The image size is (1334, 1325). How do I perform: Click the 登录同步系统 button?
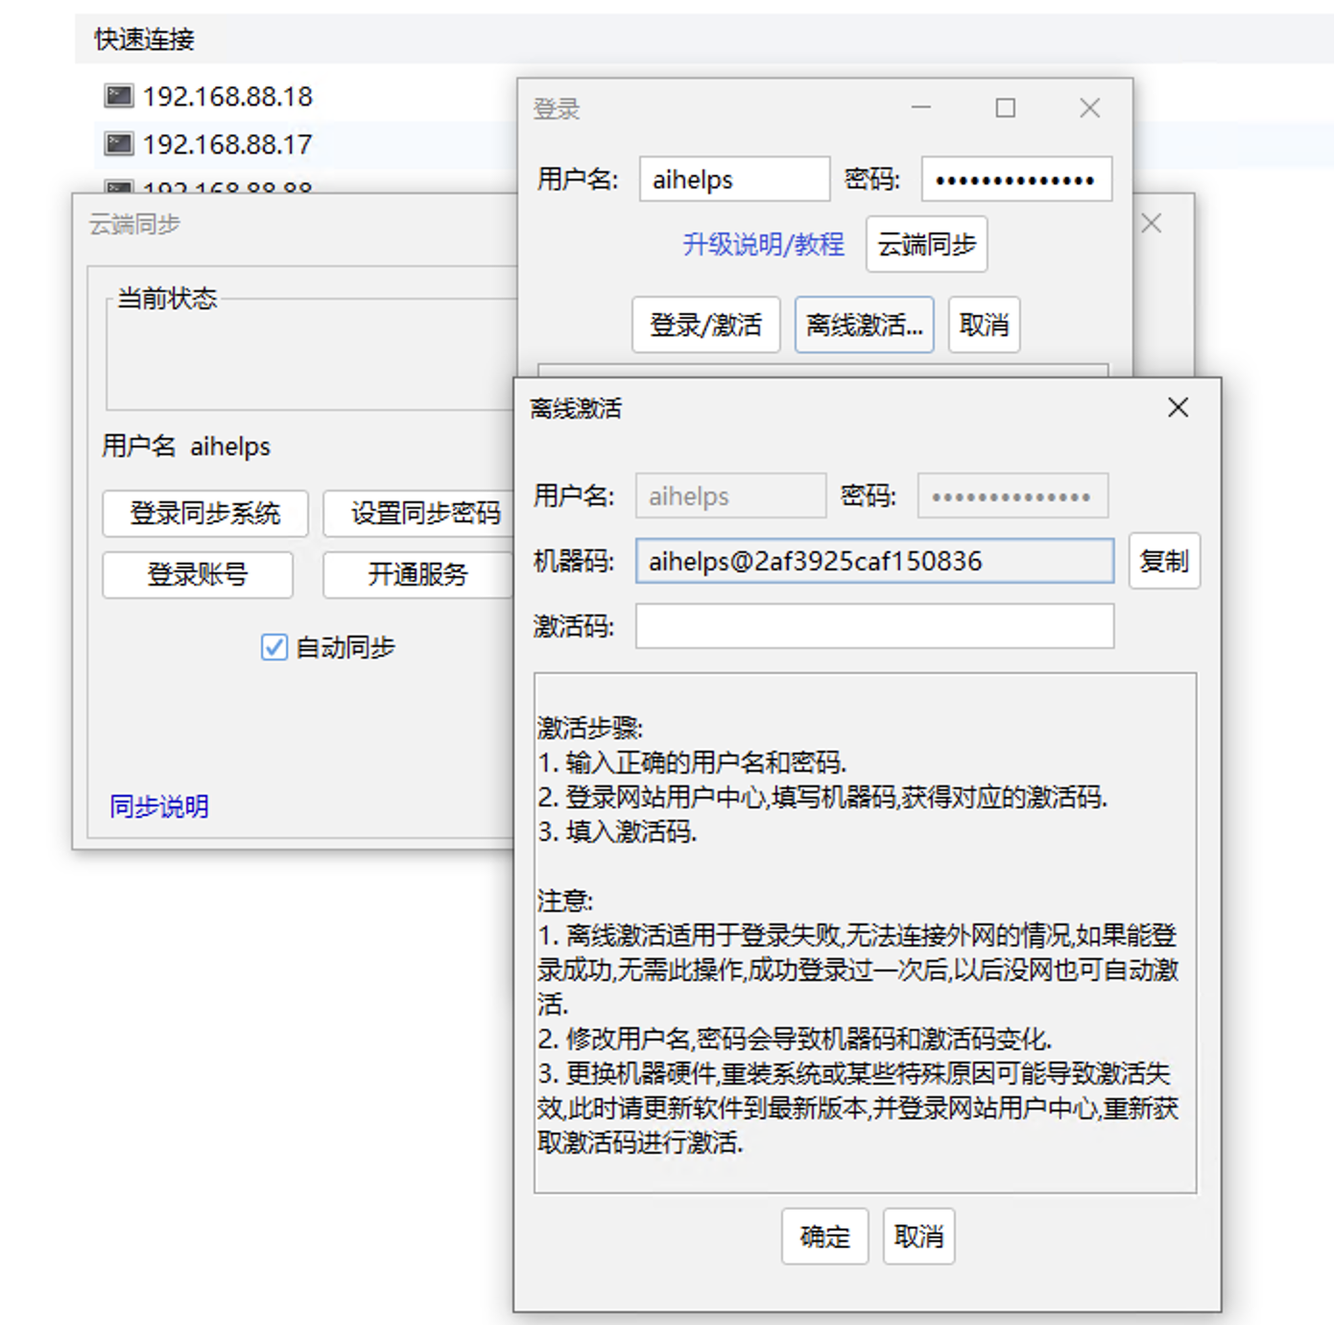205,514
